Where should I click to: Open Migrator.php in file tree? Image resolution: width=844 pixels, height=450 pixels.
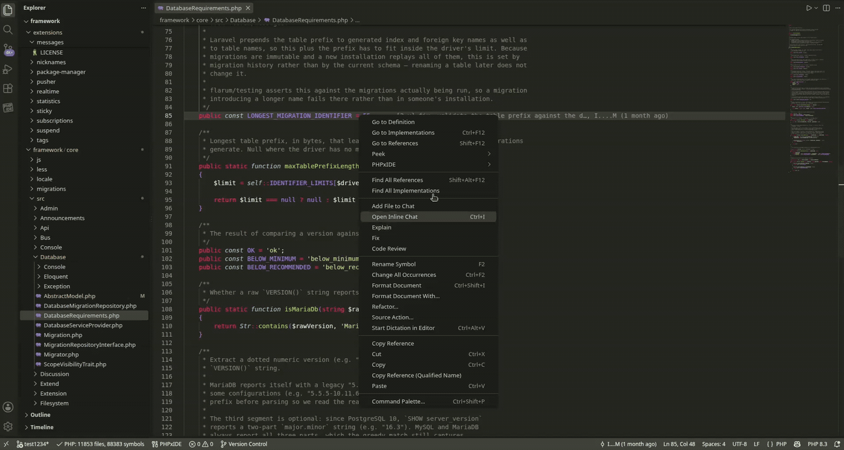click(x=61, y=355)
